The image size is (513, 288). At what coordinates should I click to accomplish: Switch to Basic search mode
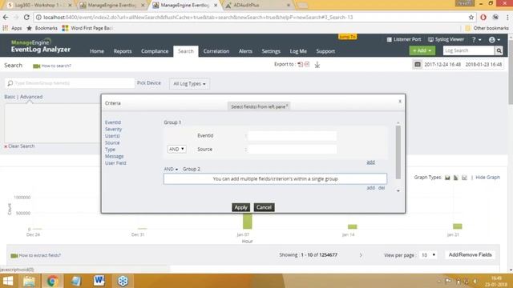[x=10, y=97]
